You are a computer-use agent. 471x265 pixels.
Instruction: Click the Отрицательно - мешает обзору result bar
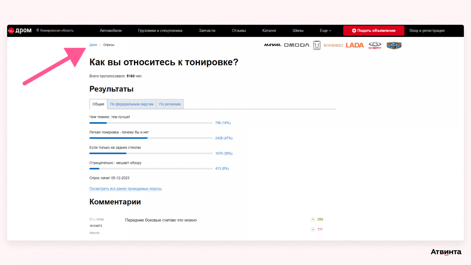tap(151, 169)
